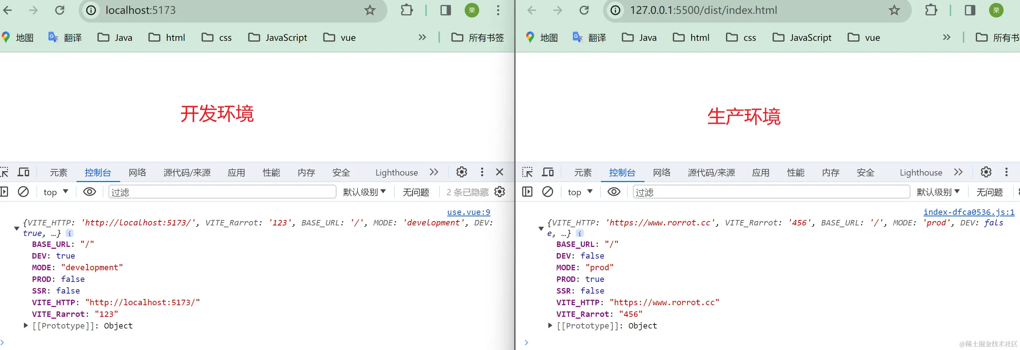This screenshot has height=350, width=1020.
Task: Show more DevTools tabs in right panel
Action: click(x=958, y=172)
